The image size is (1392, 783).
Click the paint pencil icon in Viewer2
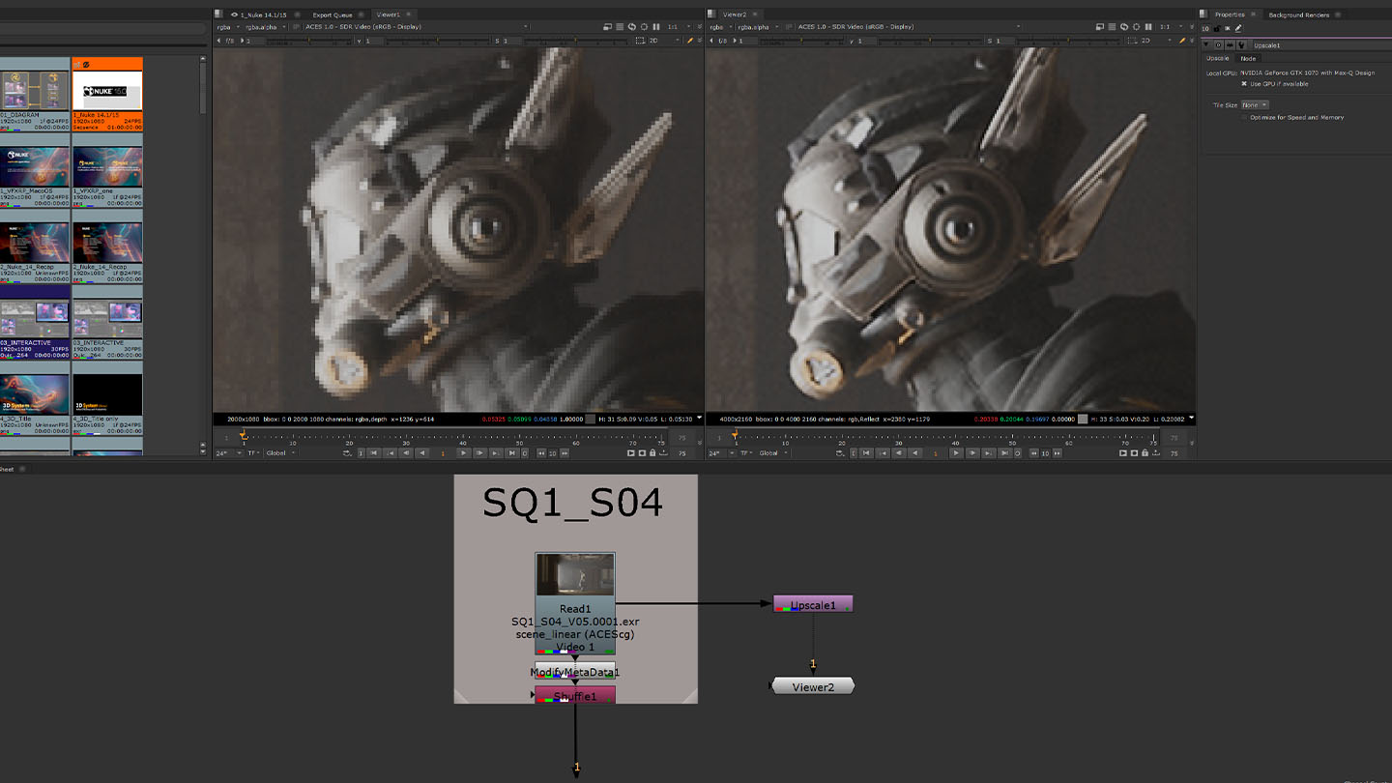[1183, 41]
